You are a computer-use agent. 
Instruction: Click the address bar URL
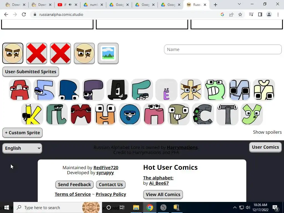point(61,14)
